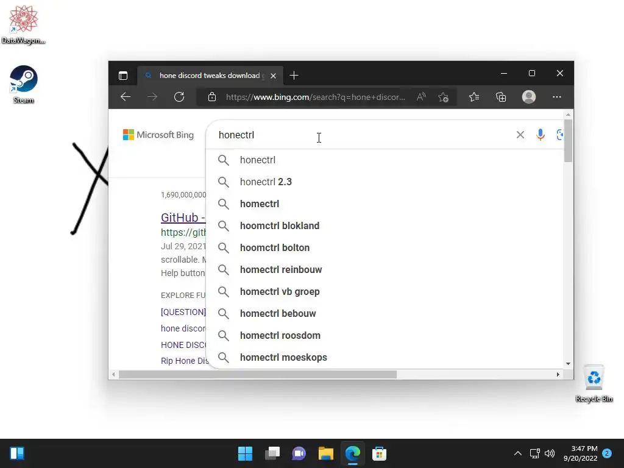Click the scroll-down arrow of the page
This screenshot has width=624, height=468.
(568, 364)
